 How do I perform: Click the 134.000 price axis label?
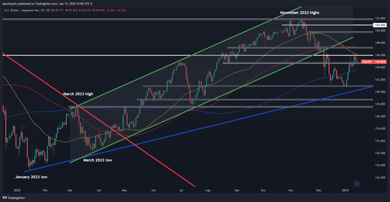[380, 129]
